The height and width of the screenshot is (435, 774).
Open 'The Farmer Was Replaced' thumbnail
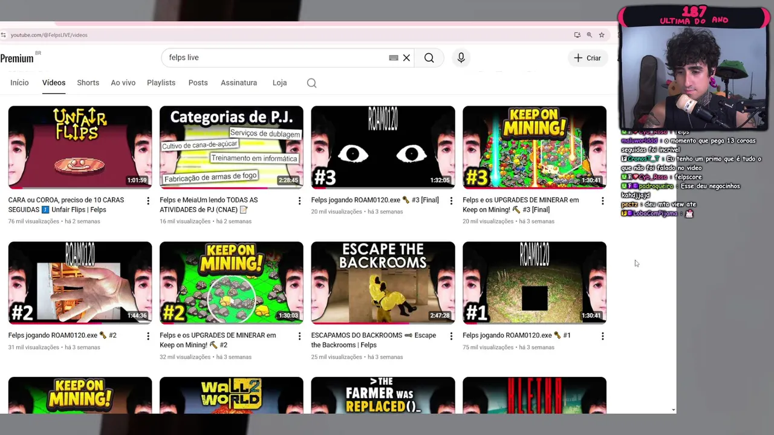point(383,395)
